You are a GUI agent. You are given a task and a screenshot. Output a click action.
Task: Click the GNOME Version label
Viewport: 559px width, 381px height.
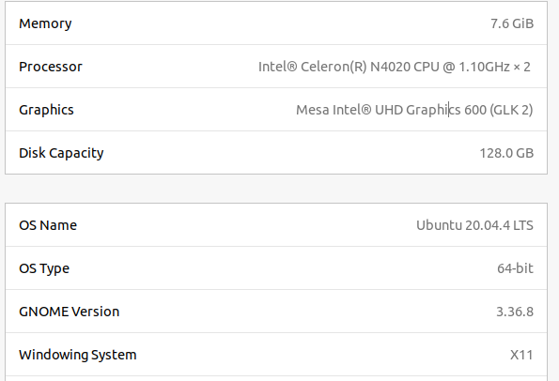click(x=70, y=312)
